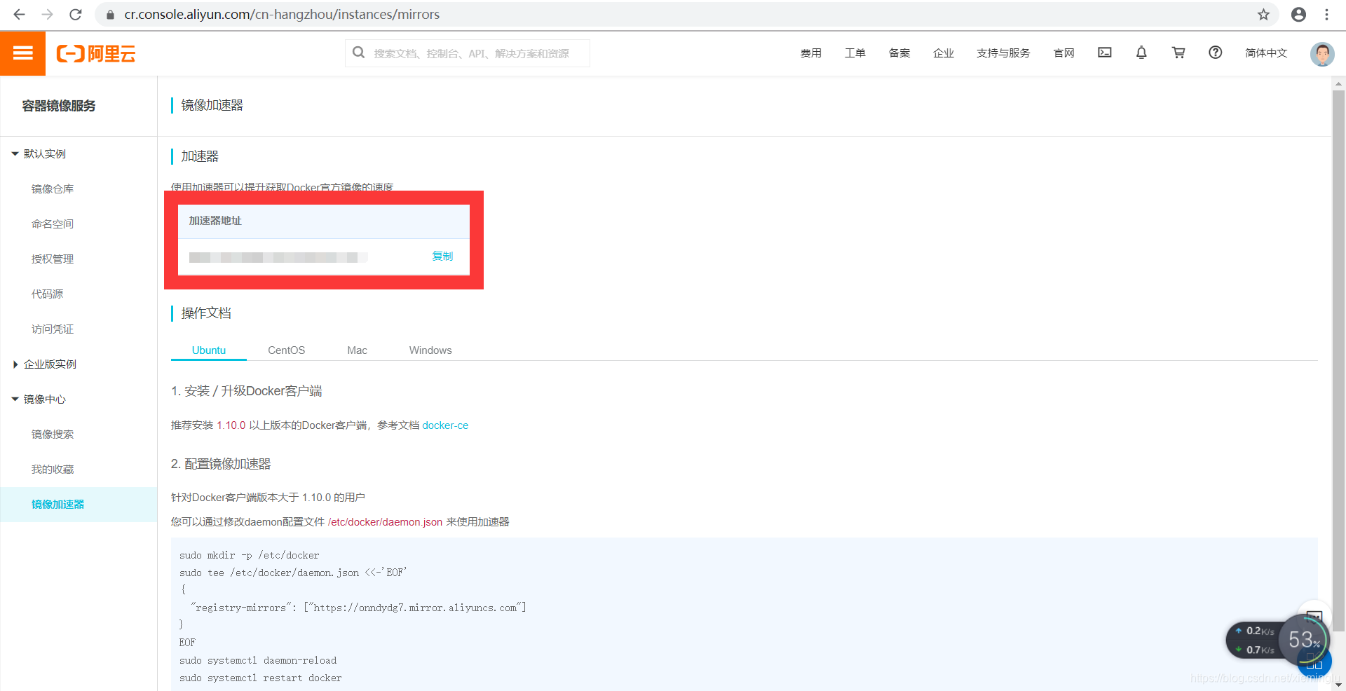This screenshot has height=691, width=1346.
Task: Open the browser profile icon
Action: 1298,14
